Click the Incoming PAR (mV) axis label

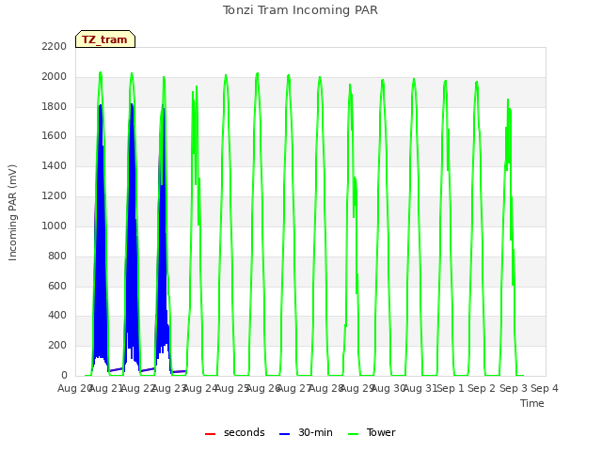pyautogui.click(x=12, y=212)
